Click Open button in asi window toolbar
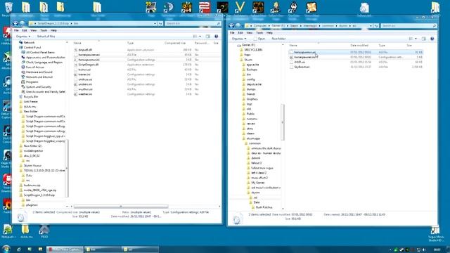The width and height of the screenshot is (450, 253). (x=259, y=39)
